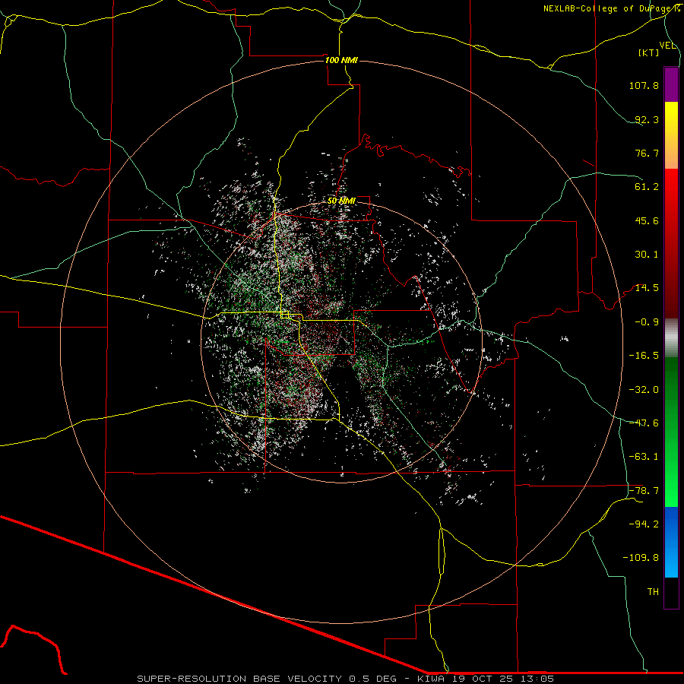
Task: Click the 30.1 legend value
Action: tap(647, 255)
